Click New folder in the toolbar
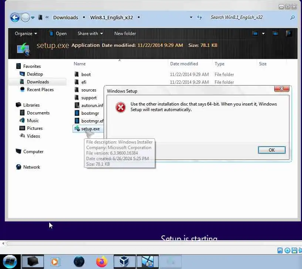302x269 pixels. (x=125, y=34)
